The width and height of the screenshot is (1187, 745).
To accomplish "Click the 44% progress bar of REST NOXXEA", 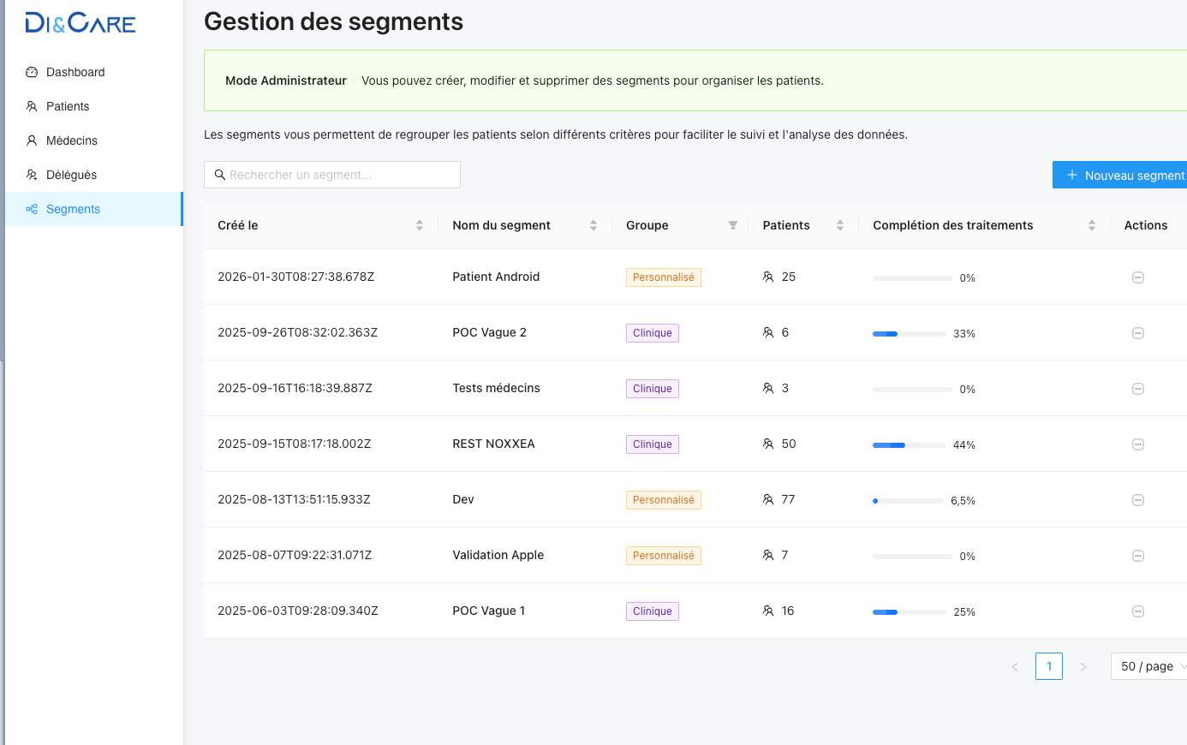I will tap(910, 444).
